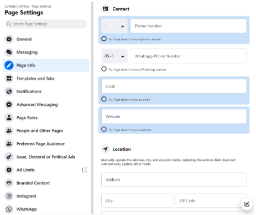Image resolution: width=256 pixels, height=215 pixels.
Task: Click the General gear icon
Action: (x=9, y=39)
